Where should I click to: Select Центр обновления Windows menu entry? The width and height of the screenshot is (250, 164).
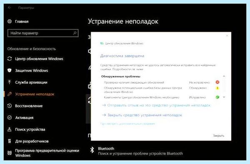pos(39,59)
